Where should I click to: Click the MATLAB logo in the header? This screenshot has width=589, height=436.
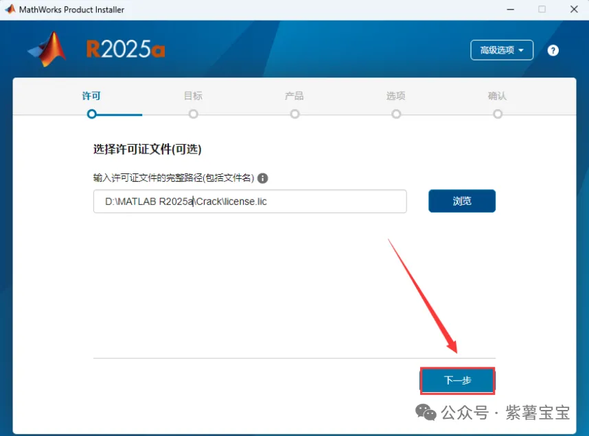pyautogui.click(x=47, y=50)
